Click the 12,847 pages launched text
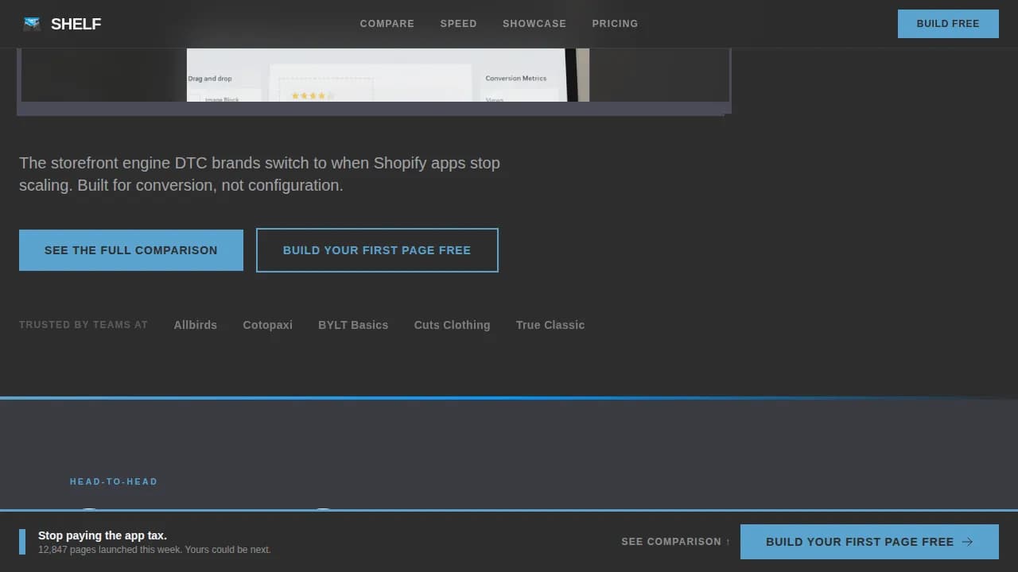The width and height of the screenshot is (1018, 572). point(154,550)
